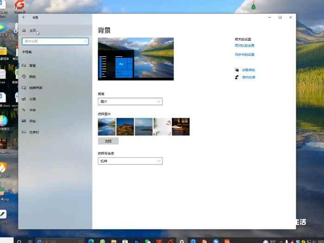Open the 开始 sidebar entry

point(55,121)
